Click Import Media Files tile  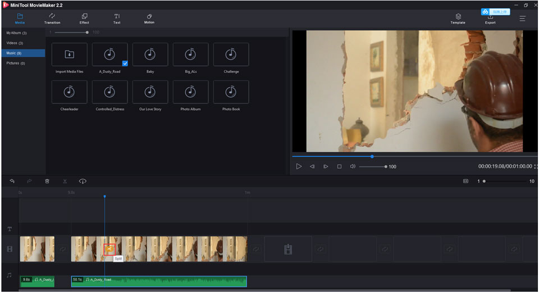pyautogui.click(x=70, y=54)
